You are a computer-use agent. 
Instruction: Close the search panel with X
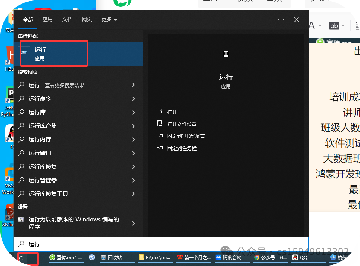pyautogui.click(x=297, y=20)
